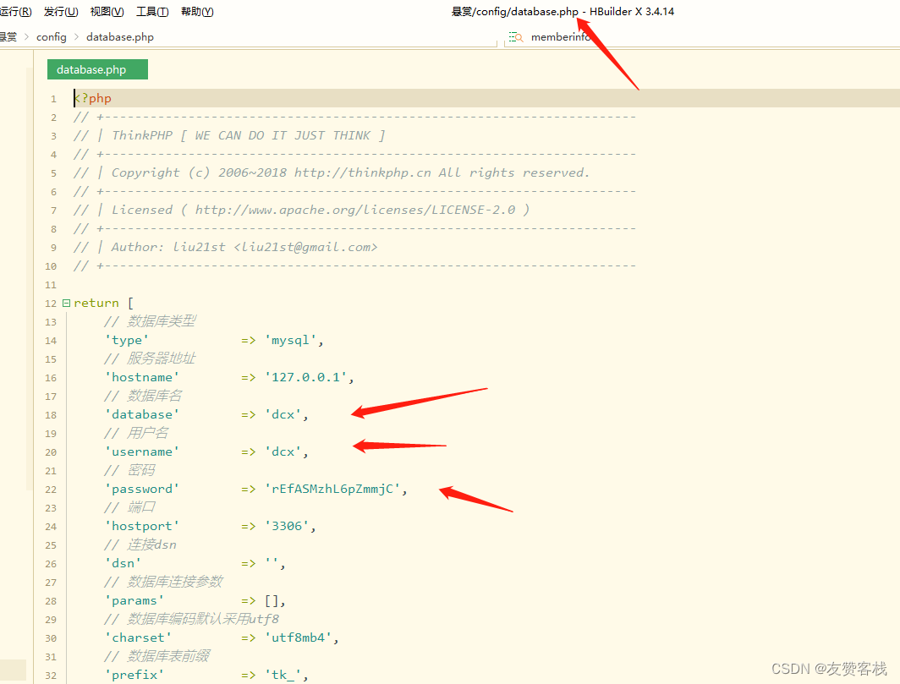Screen dimensions: 900x684
Task: Click the '127.0.0.1' value
Action: 306,378
